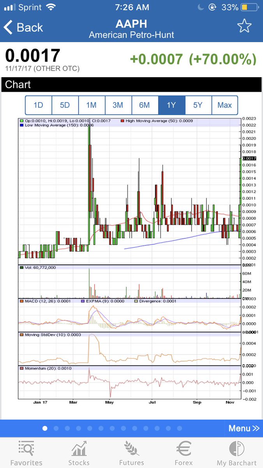Tap the blue Low Moving Average swatch
Viewport: 263px width, 468px height.
[21, 125]
